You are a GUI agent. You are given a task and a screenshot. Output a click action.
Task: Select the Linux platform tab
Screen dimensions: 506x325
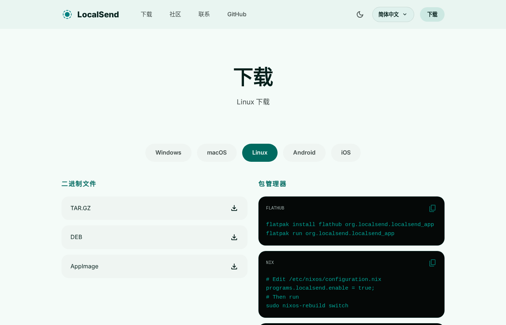click(x=260, y=153)
